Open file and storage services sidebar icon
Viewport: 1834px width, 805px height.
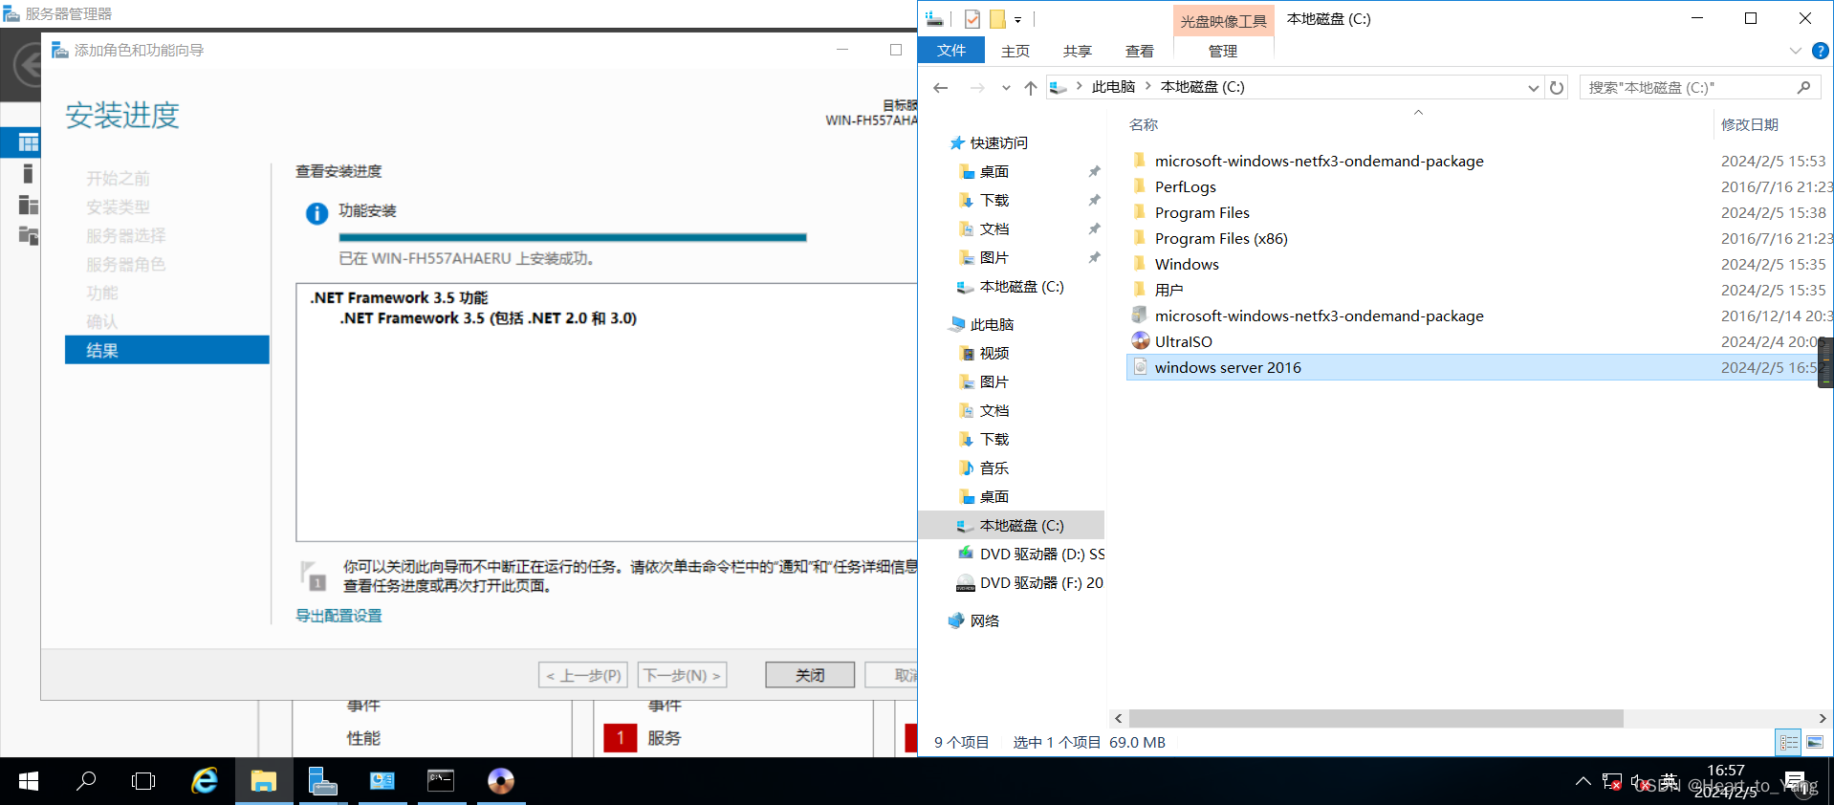(x=29, y=235)
